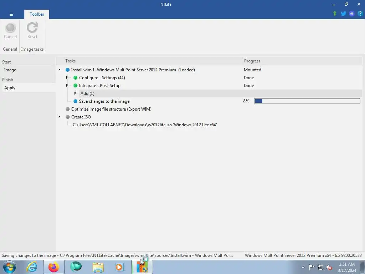
Task: Click the Show desktop button
Action: [363, 267]
